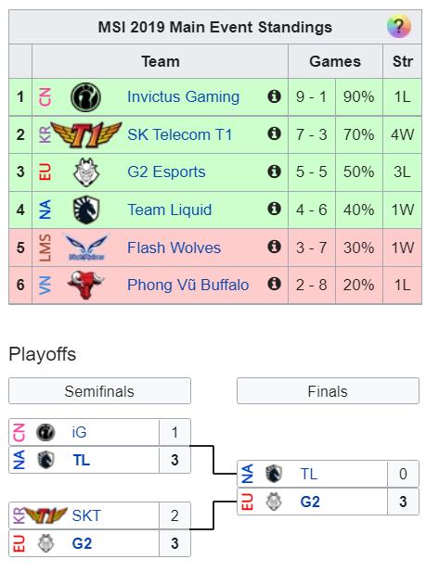Click Invictus Gaming logo in standings

(86, 97)
